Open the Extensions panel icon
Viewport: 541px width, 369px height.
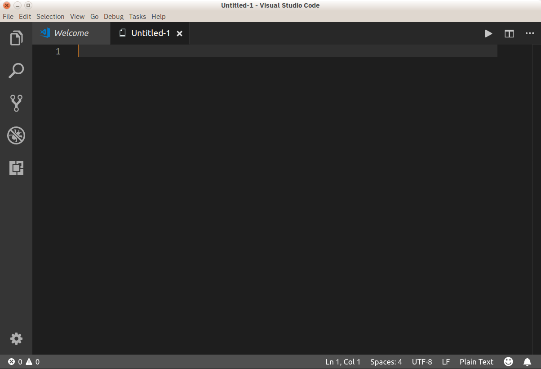(x=16, y=168)
